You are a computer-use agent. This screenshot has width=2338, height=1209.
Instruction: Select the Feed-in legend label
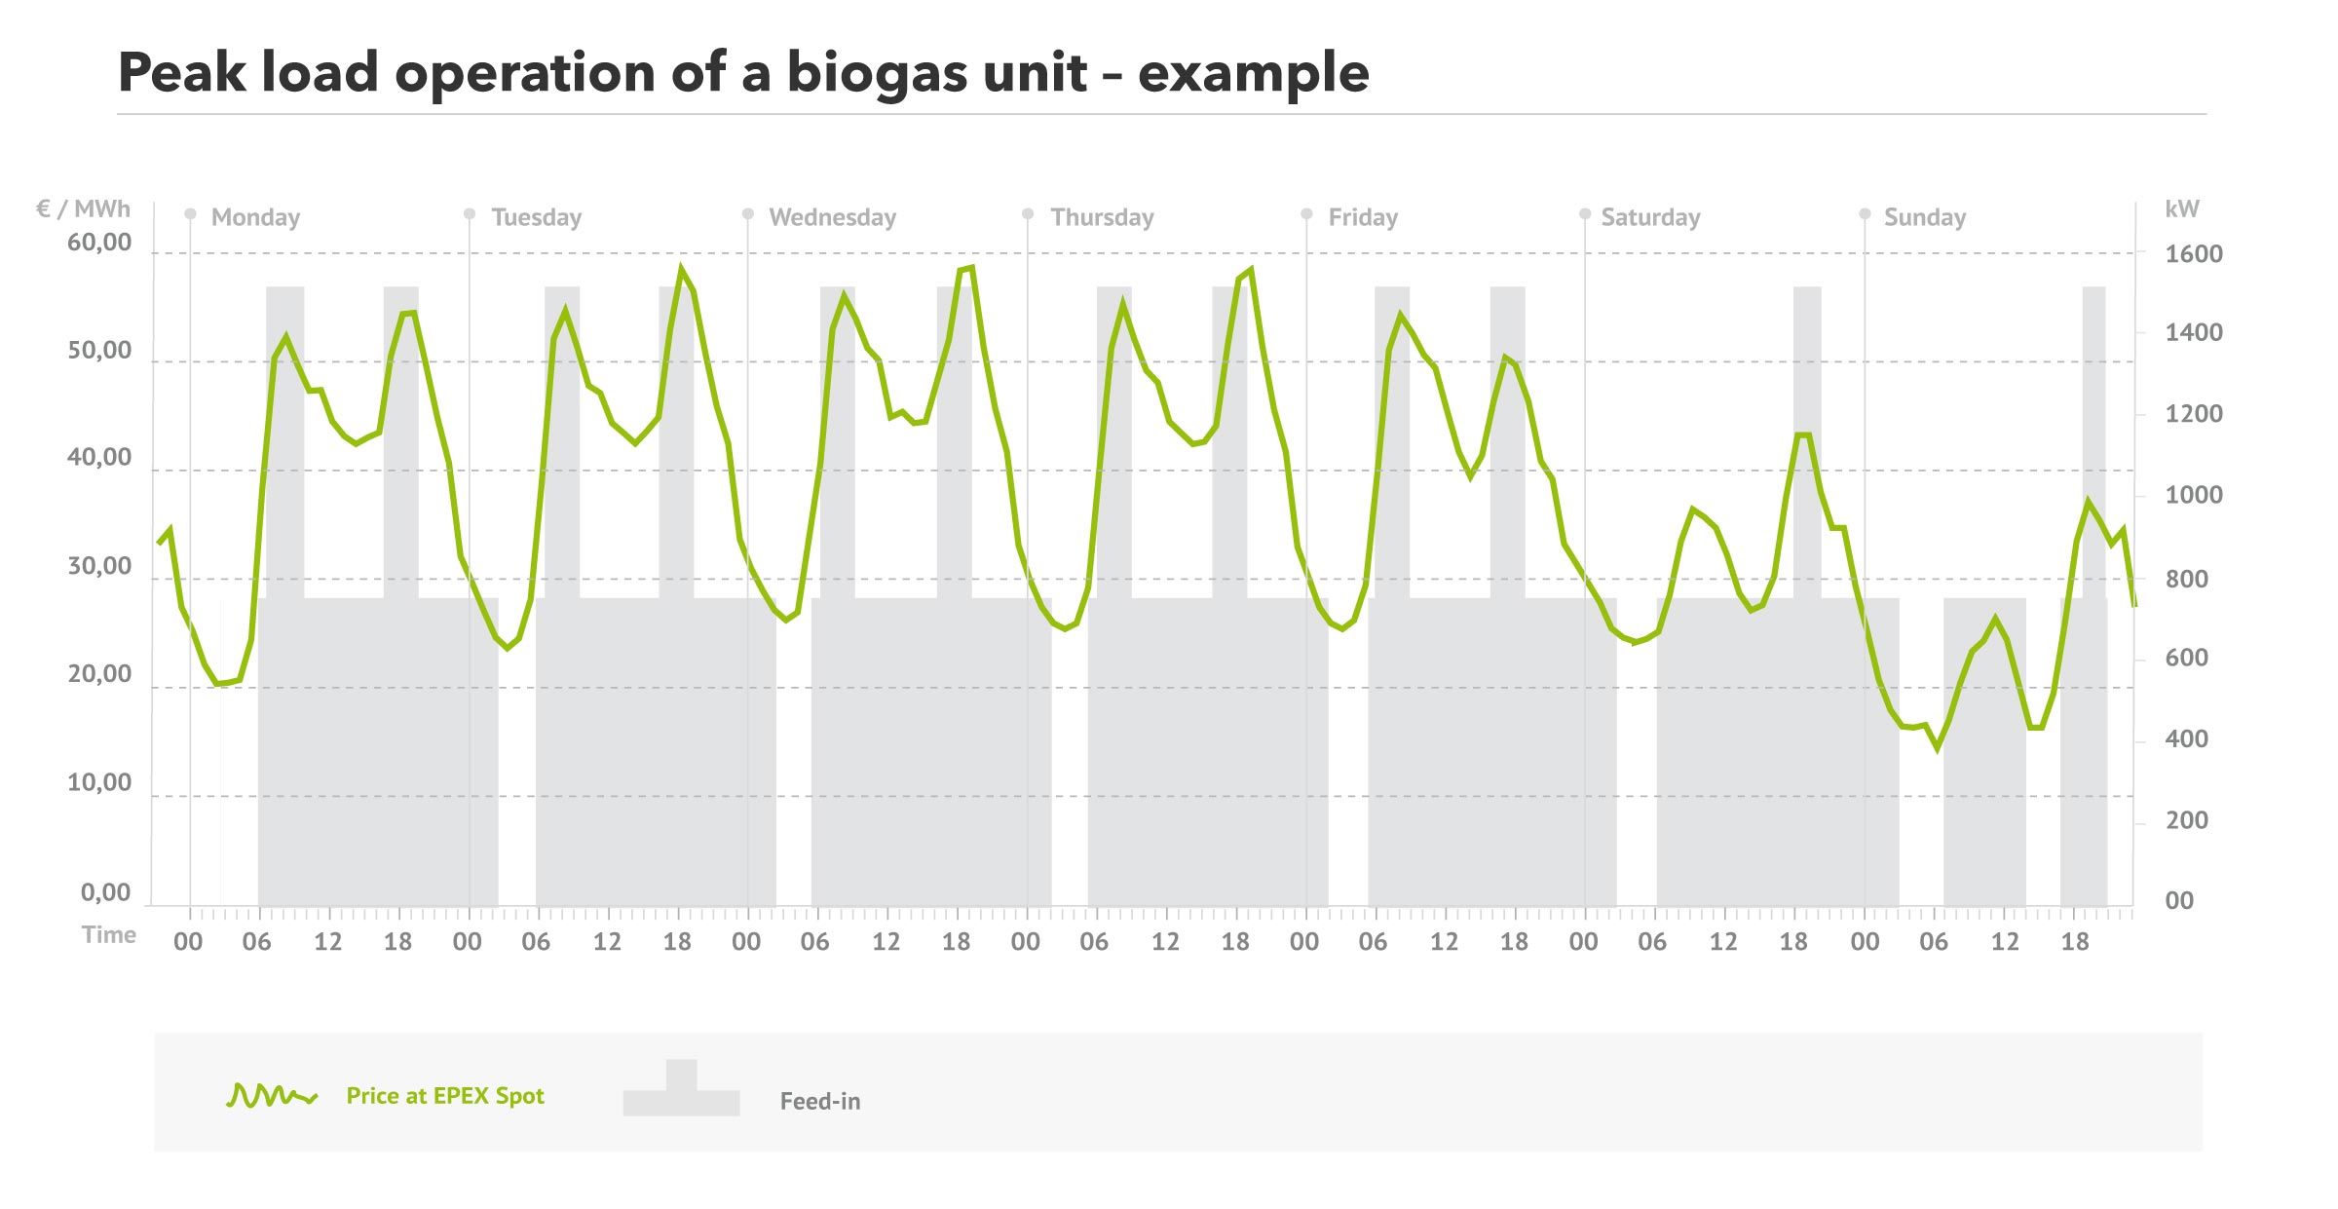pos(820,1102)
